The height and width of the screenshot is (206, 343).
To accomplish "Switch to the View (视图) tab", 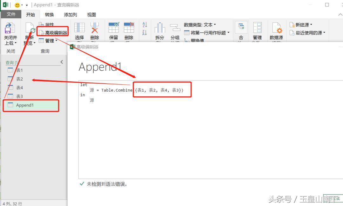I will (x=91, y=15).
